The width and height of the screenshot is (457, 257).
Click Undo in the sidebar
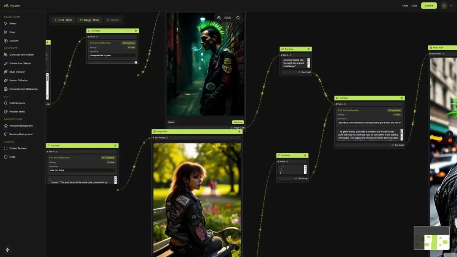(10, 157)
